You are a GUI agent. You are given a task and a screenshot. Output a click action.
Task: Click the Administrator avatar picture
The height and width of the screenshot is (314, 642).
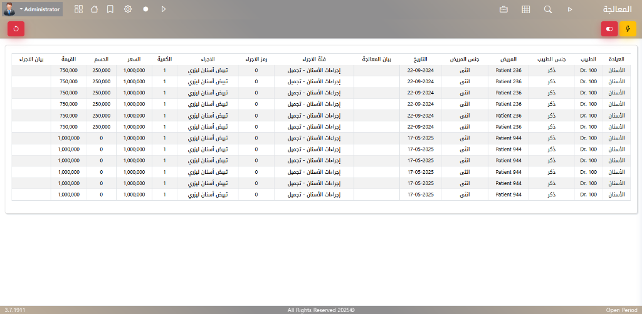click(9, 9)
